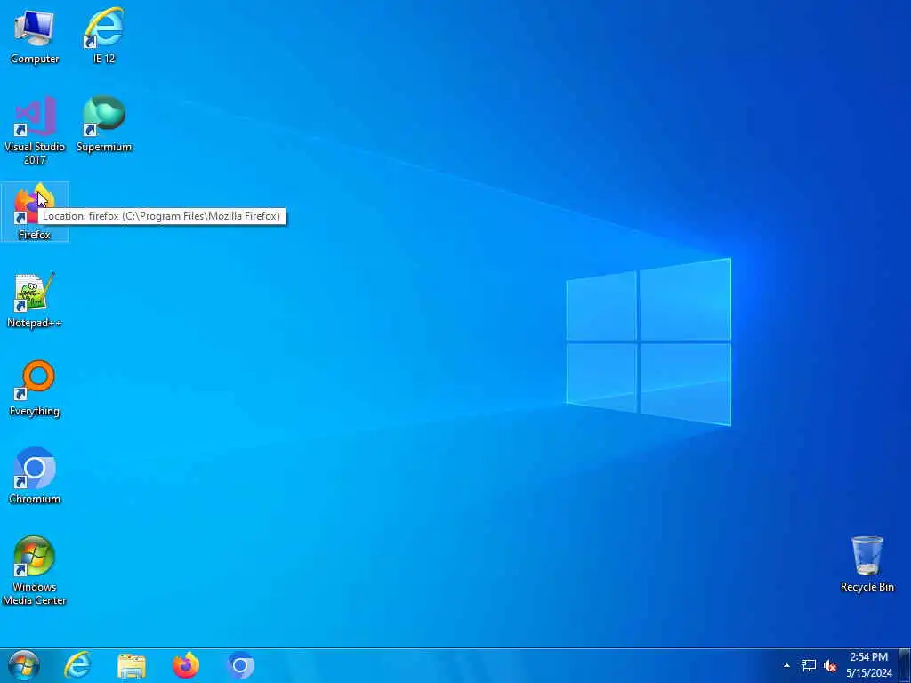Show hidden tray icons arrow

click(x=786, y=665)
